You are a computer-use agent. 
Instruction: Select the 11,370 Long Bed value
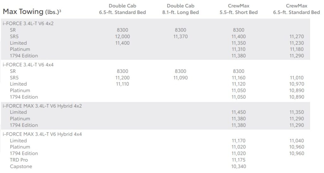pyautogui.click(x=180, y=37)
